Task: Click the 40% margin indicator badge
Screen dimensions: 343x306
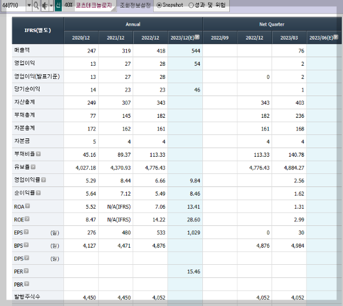Action: [69, 5]
